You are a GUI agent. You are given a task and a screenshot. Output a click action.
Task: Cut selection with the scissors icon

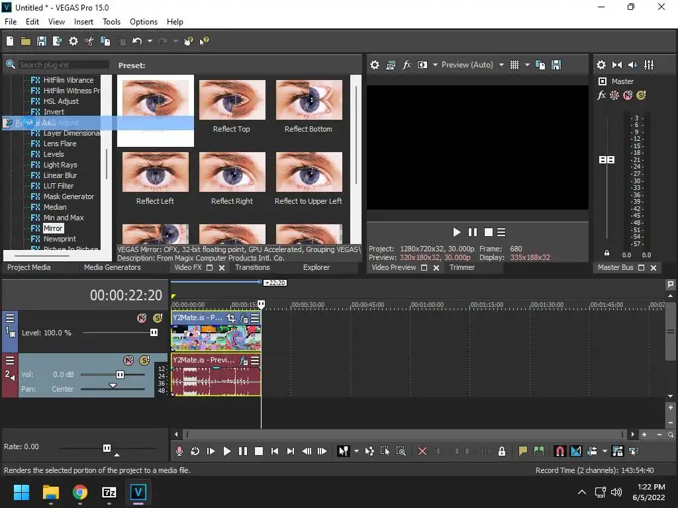89,41
